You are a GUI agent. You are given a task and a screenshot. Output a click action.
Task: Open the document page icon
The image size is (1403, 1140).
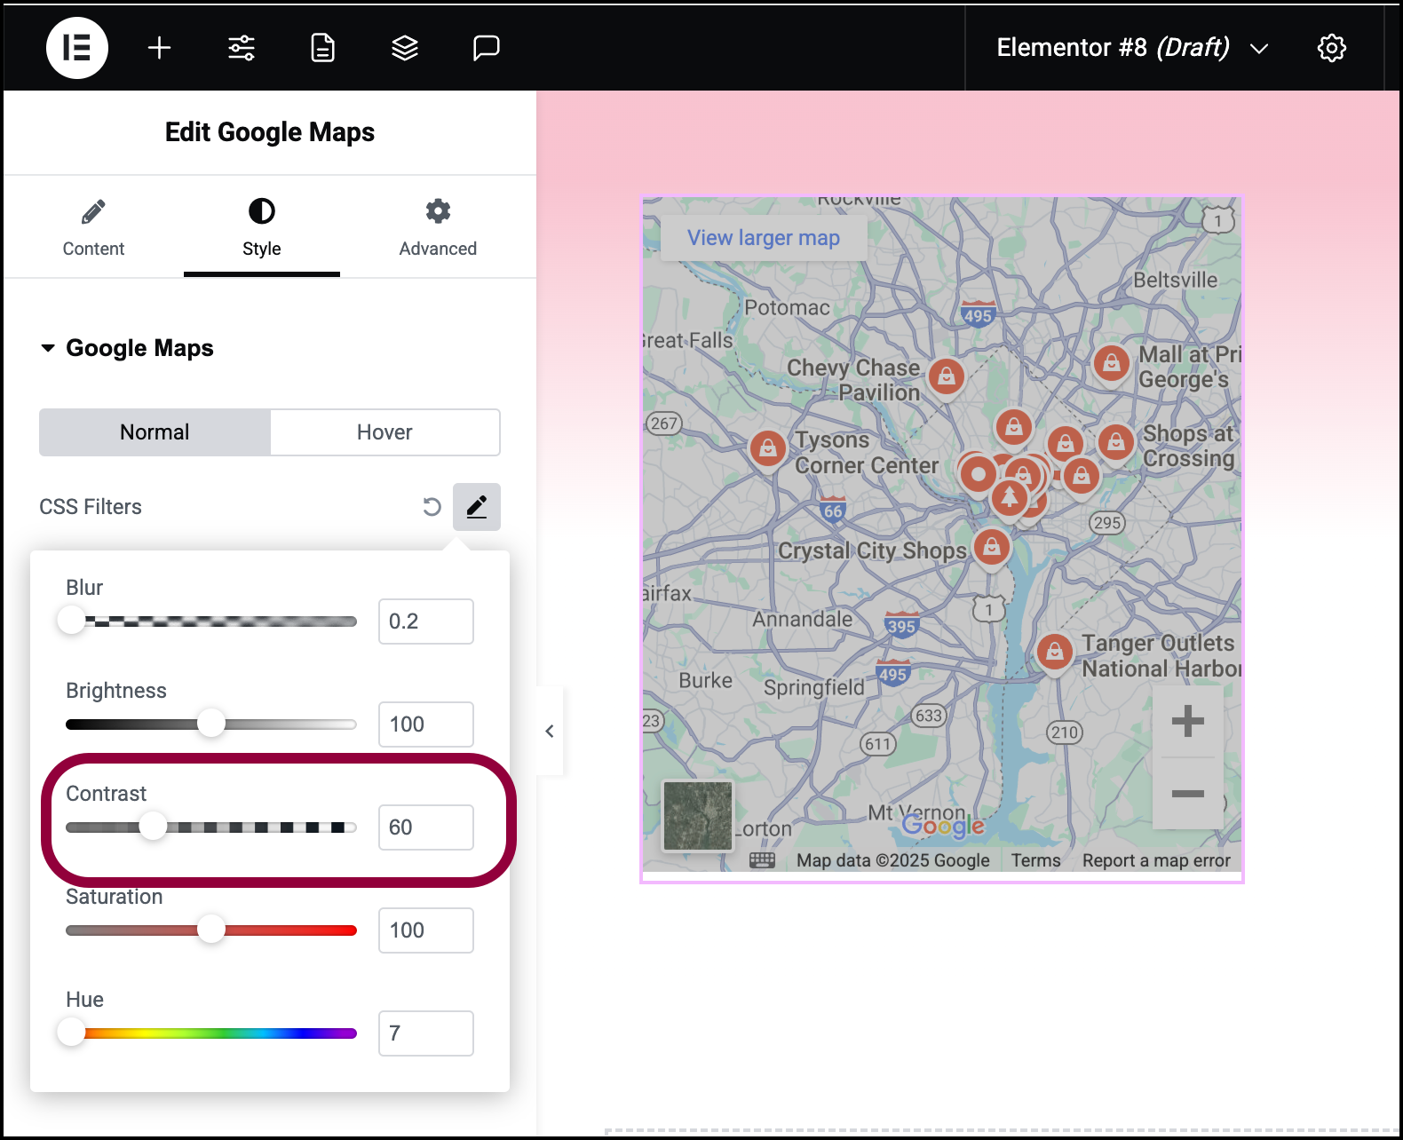pyautogui.click(x=323, y=48)
